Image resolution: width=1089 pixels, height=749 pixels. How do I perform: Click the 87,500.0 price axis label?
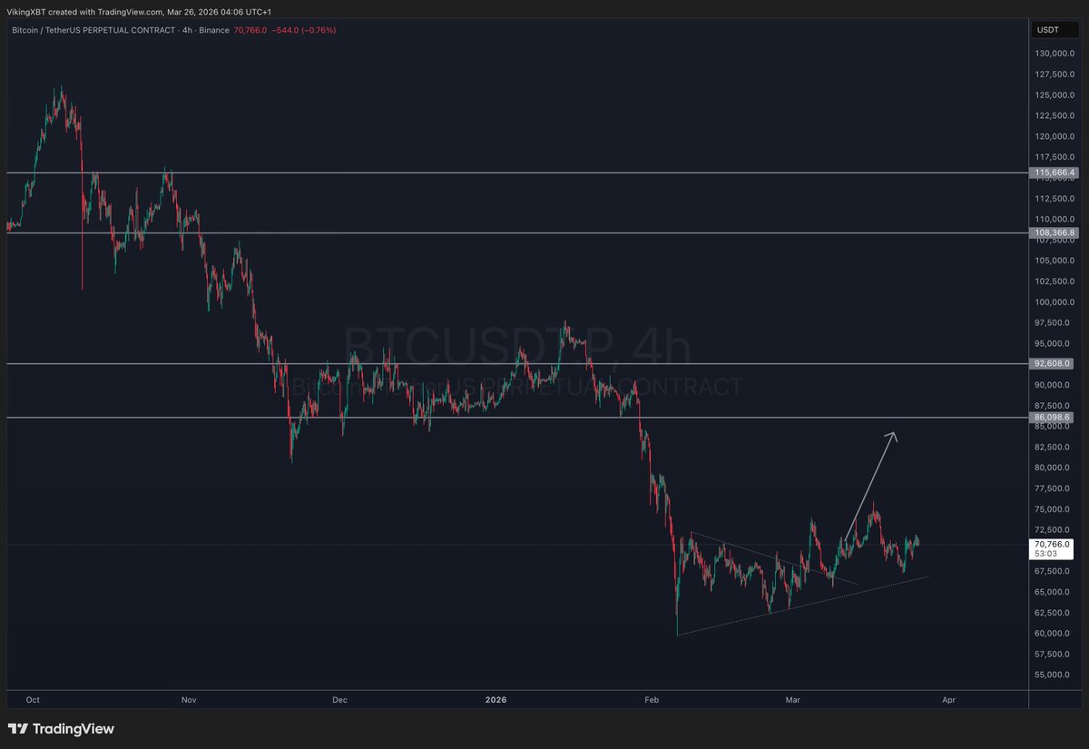point(1053,406)
